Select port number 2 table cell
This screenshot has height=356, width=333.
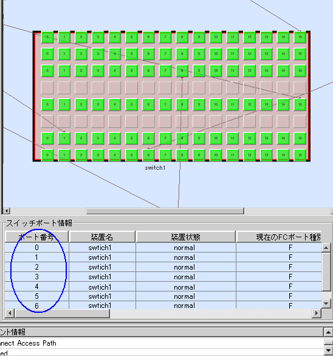[36, 267]
